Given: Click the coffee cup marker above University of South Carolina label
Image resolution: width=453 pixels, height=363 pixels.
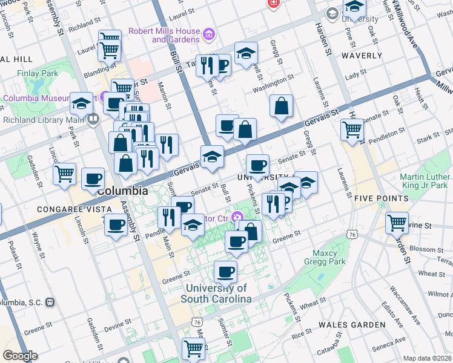Looking at the screenshot, I should pos(226,273).
